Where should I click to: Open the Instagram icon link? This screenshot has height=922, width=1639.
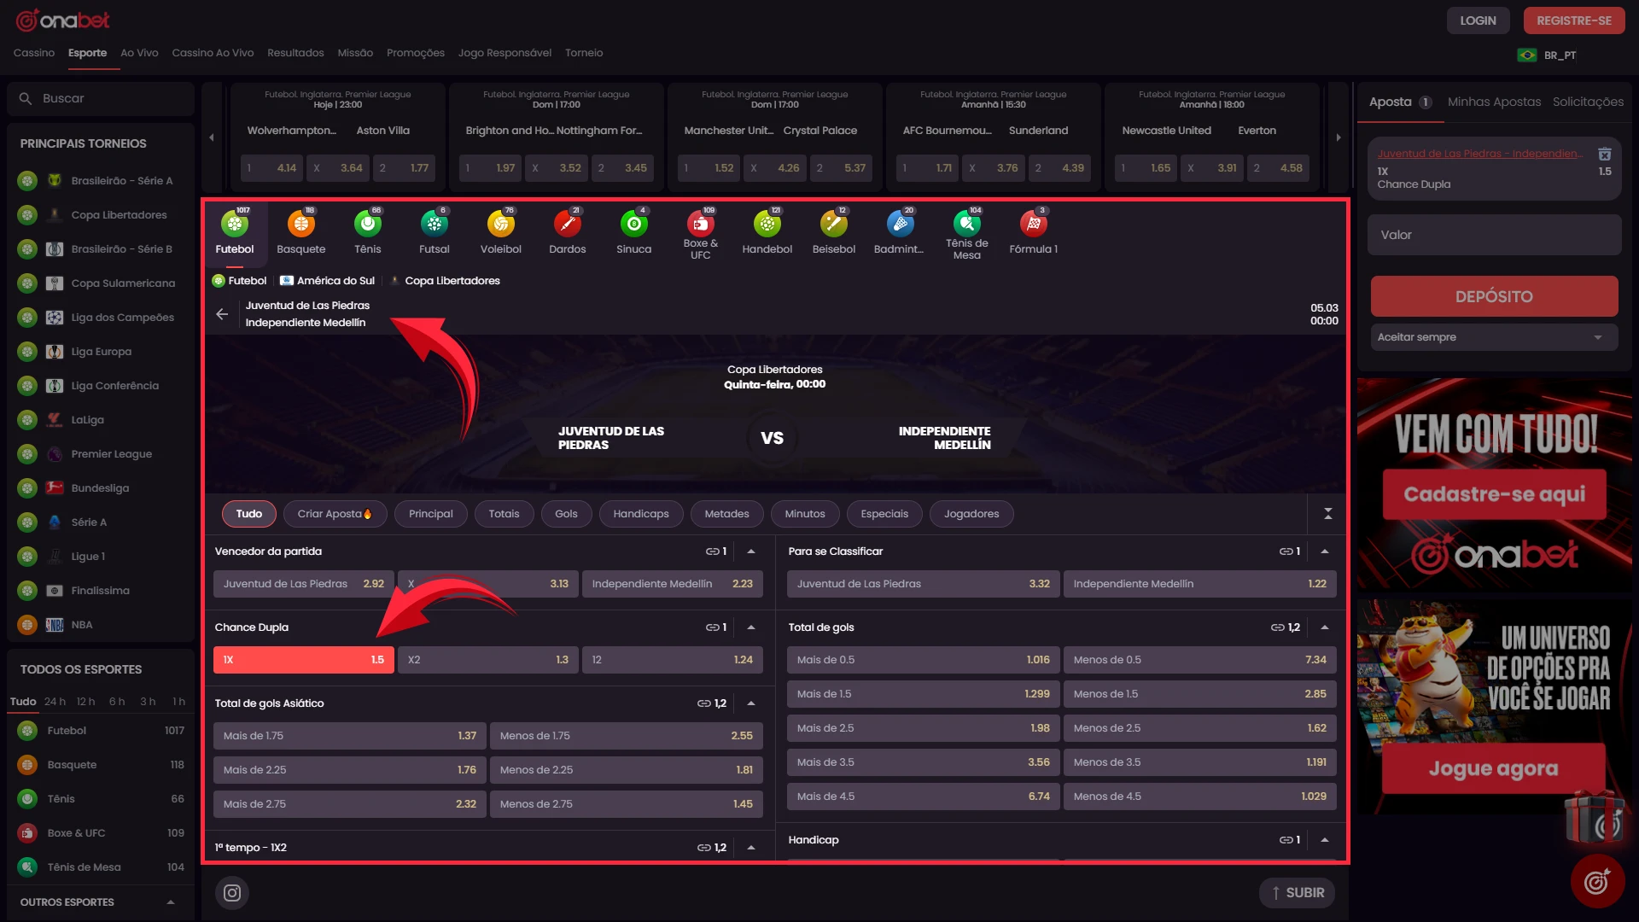point(232,893)
